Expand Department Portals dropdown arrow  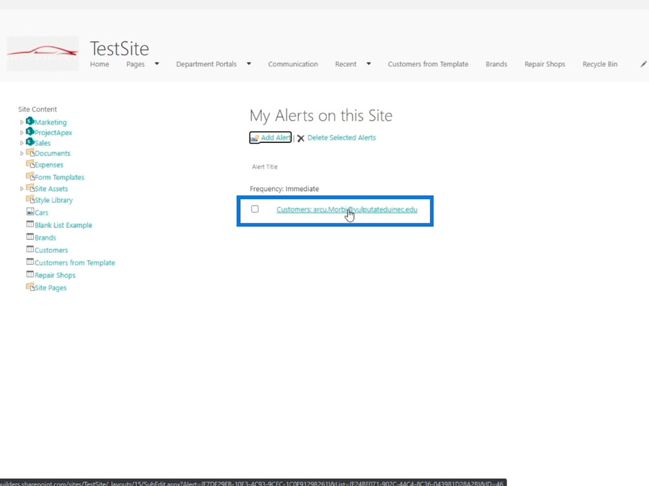click(x=249, y=64)
